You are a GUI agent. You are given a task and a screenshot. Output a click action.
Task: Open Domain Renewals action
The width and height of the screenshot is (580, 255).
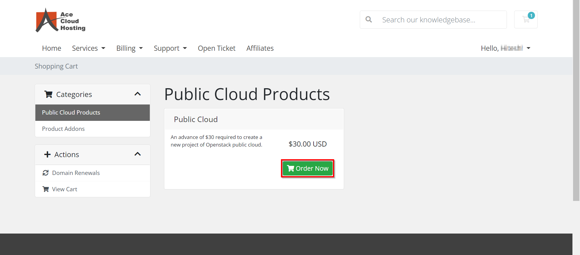92,173
